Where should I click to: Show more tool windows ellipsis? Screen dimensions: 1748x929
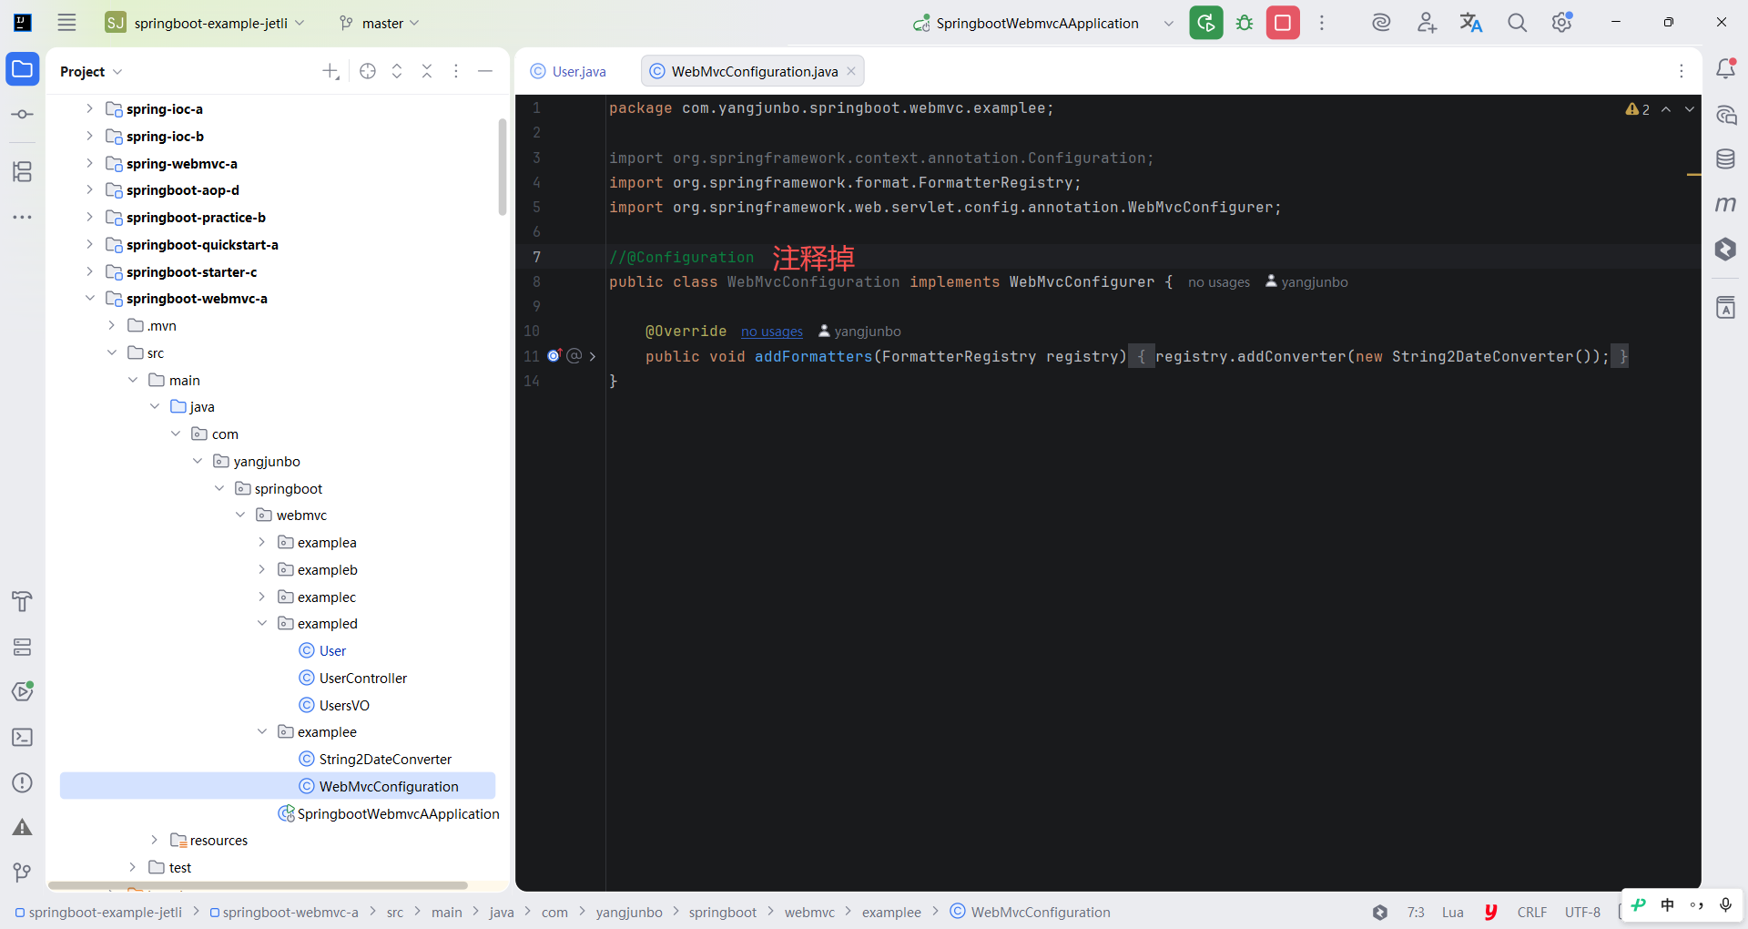pyautogui.click(x=23, y=217)
